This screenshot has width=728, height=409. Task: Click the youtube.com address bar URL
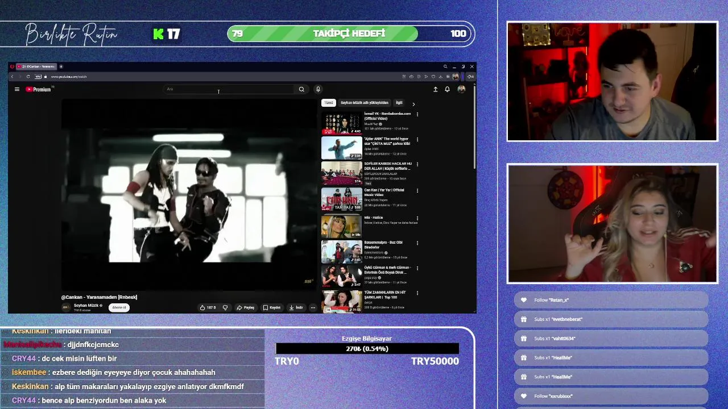click(69, 77)
